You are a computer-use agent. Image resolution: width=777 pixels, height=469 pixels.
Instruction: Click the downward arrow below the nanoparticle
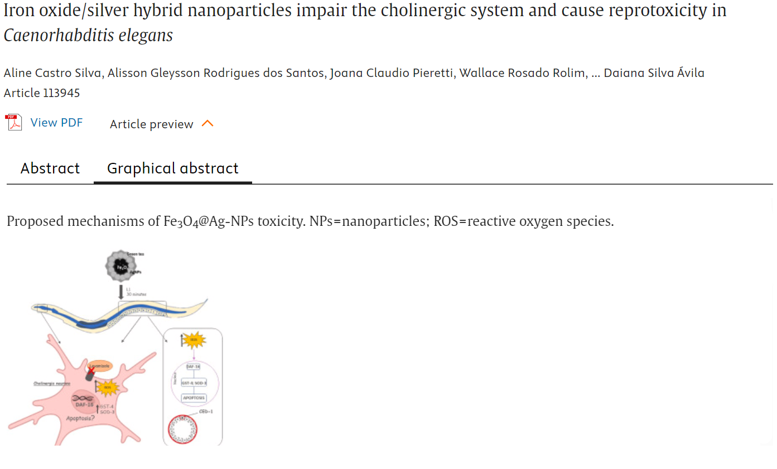pyautogui.click(x=121, y=291)
